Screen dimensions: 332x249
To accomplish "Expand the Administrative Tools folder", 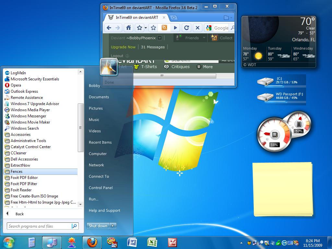I will [25, 141].
